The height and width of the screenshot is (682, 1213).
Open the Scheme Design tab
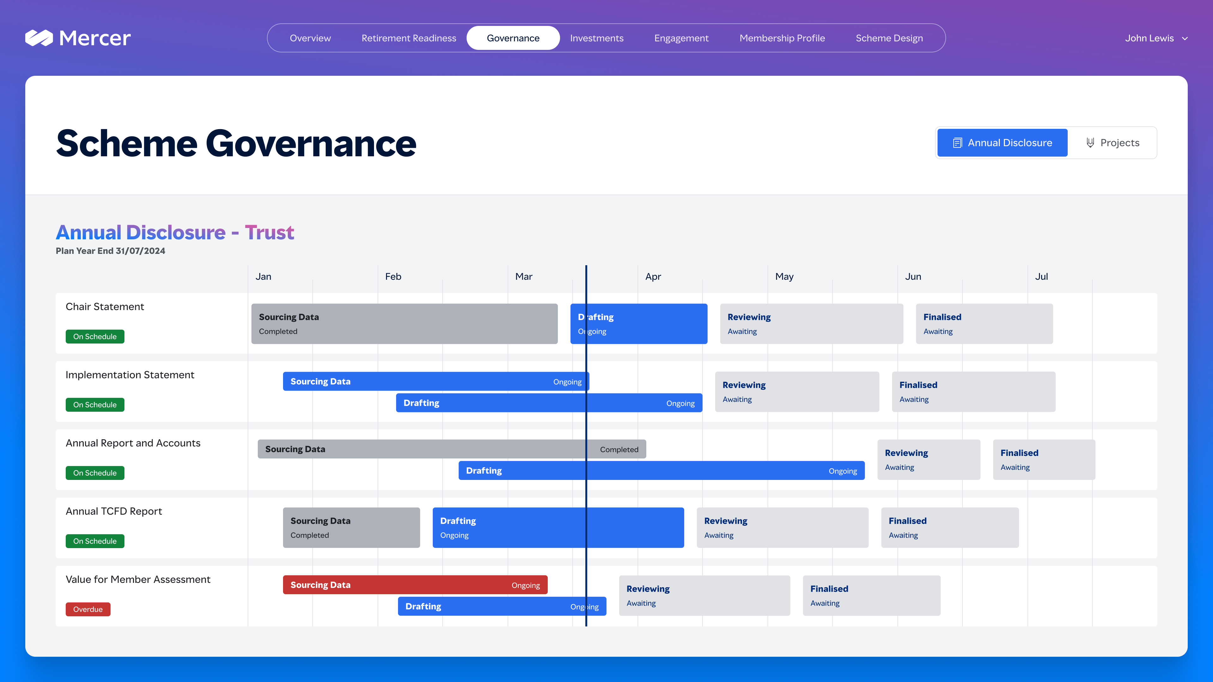[x=889, y=38]
